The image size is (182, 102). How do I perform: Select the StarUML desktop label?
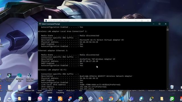(x=141, y=91)
